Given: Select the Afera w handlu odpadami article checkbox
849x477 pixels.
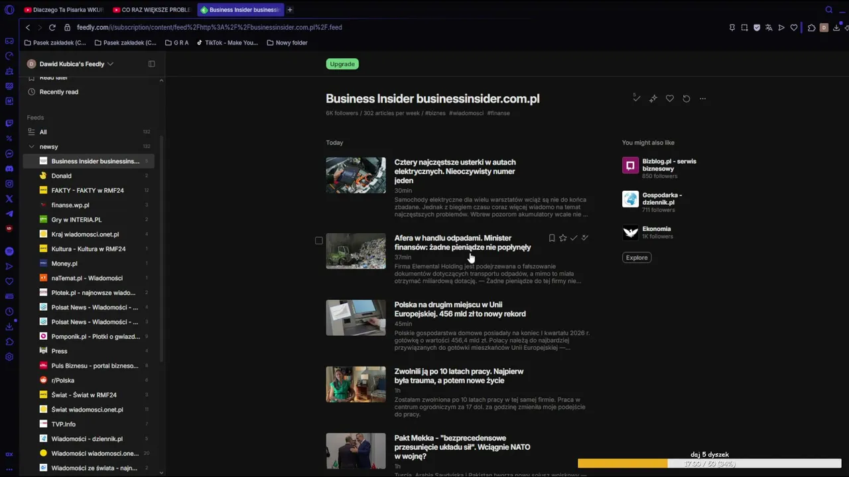Looking at the screenshot, I should click(319, 240).
